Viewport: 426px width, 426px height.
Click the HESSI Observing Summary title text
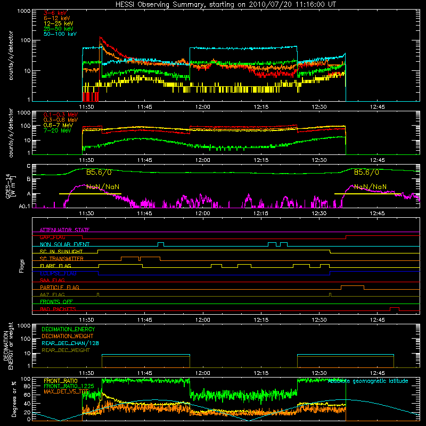tap(225, 4)
